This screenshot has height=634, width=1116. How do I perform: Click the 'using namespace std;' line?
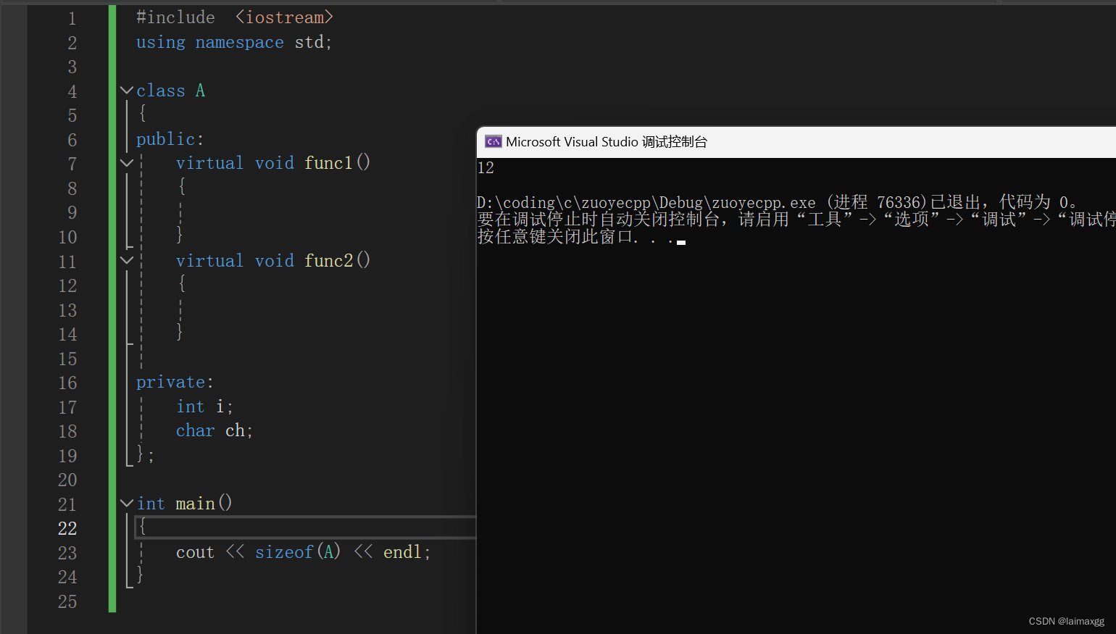tap(234, 42)
